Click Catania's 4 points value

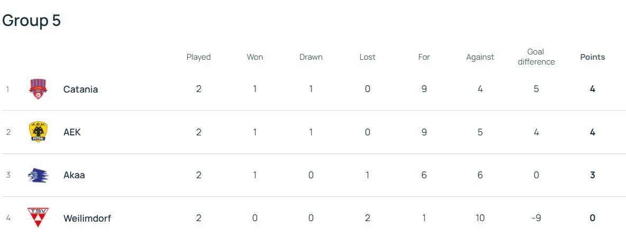pyautogui.click(x=592, y=89)
